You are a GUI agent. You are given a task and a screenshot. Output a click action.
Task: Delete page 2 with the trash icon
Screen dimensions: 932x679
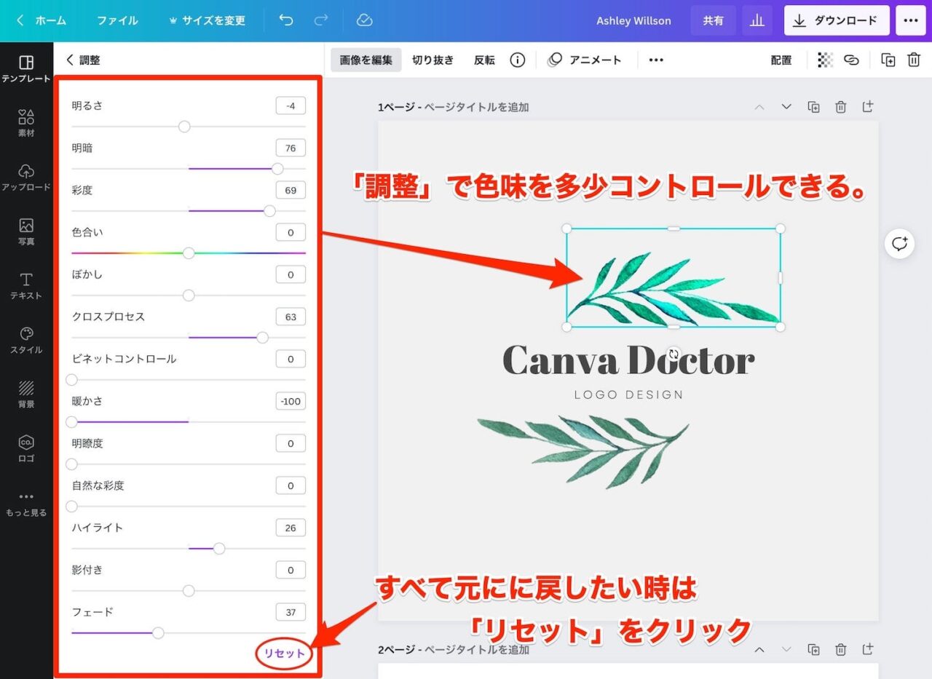point(841,649)
